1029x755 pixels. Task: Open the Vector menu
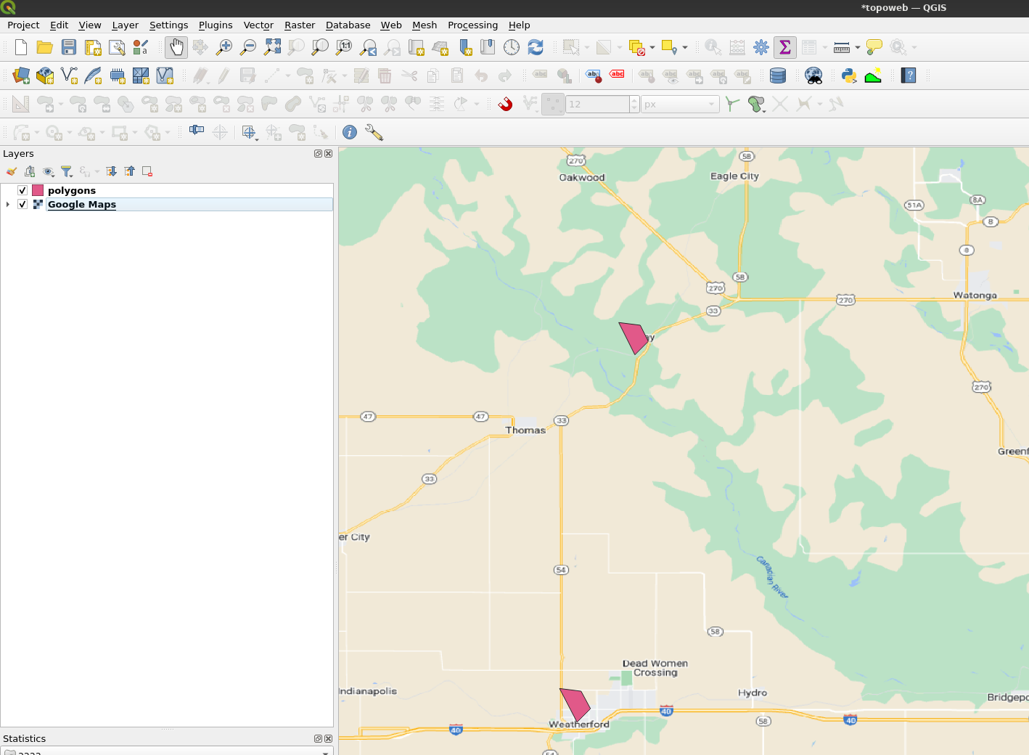coord(258,25)
